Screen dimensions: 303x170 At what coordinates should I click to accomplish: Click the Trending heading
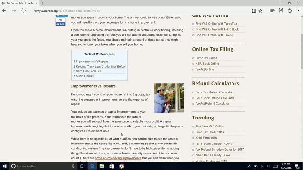[203, 118]
